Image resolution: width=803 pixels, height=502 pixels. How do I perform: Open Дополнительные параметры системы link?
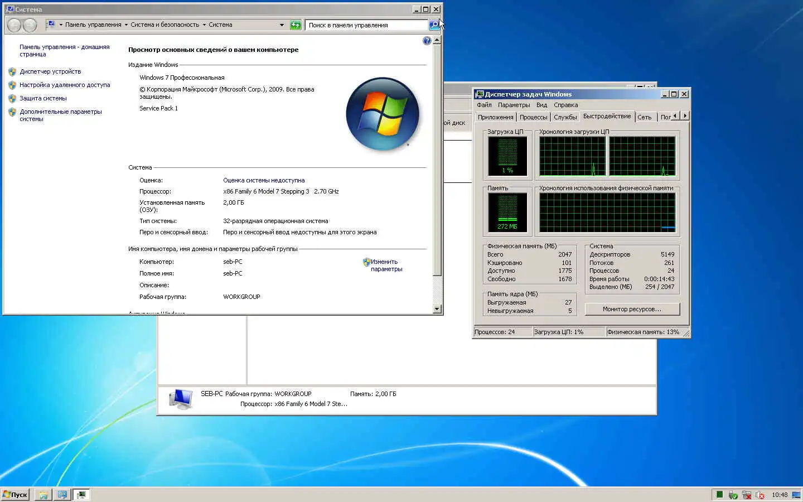tap(61, 115)
